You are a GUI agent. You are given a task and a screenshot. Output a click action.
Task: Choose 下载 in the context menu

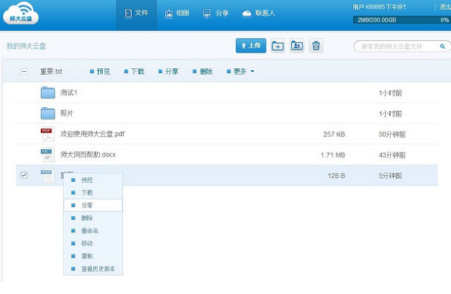pyautogui.click(x=93, y=193)
